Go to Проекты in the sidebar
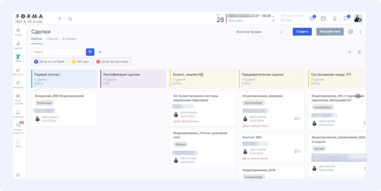The image size is (381, 191). pos(18,71)
